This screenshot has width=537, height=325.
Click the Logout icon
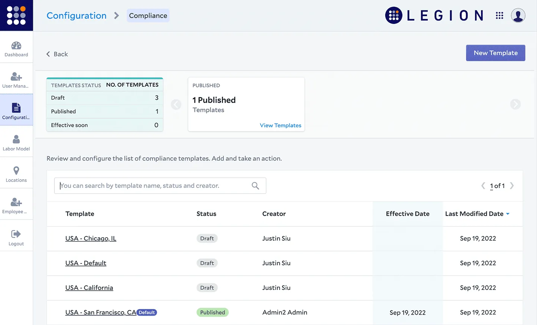16,234
